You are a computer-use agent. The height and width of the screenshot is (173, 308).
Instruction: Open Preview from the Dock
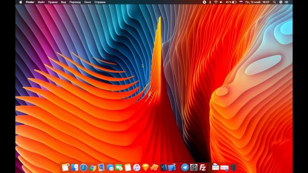tap(101, 168)
